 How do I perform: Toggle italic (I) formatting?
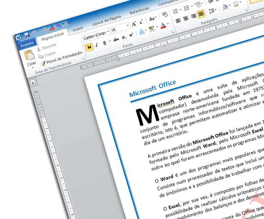(97, 45)
